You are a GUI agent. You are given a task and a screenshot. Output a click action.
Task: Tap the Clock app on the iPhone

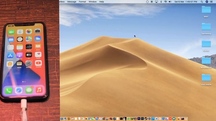pyautogui.click(x=20, y=39)
